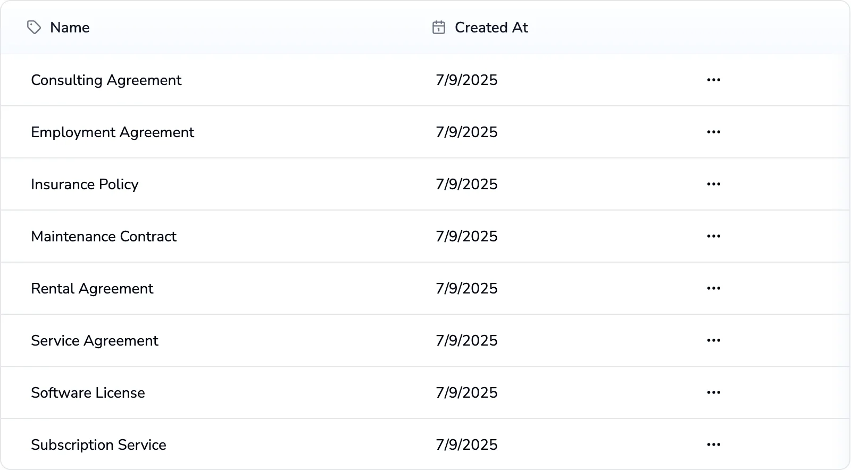Click the created date of Insurance Policy
Image resolution: width=851 pixels, height=470 pixels.
pos(466,184)
